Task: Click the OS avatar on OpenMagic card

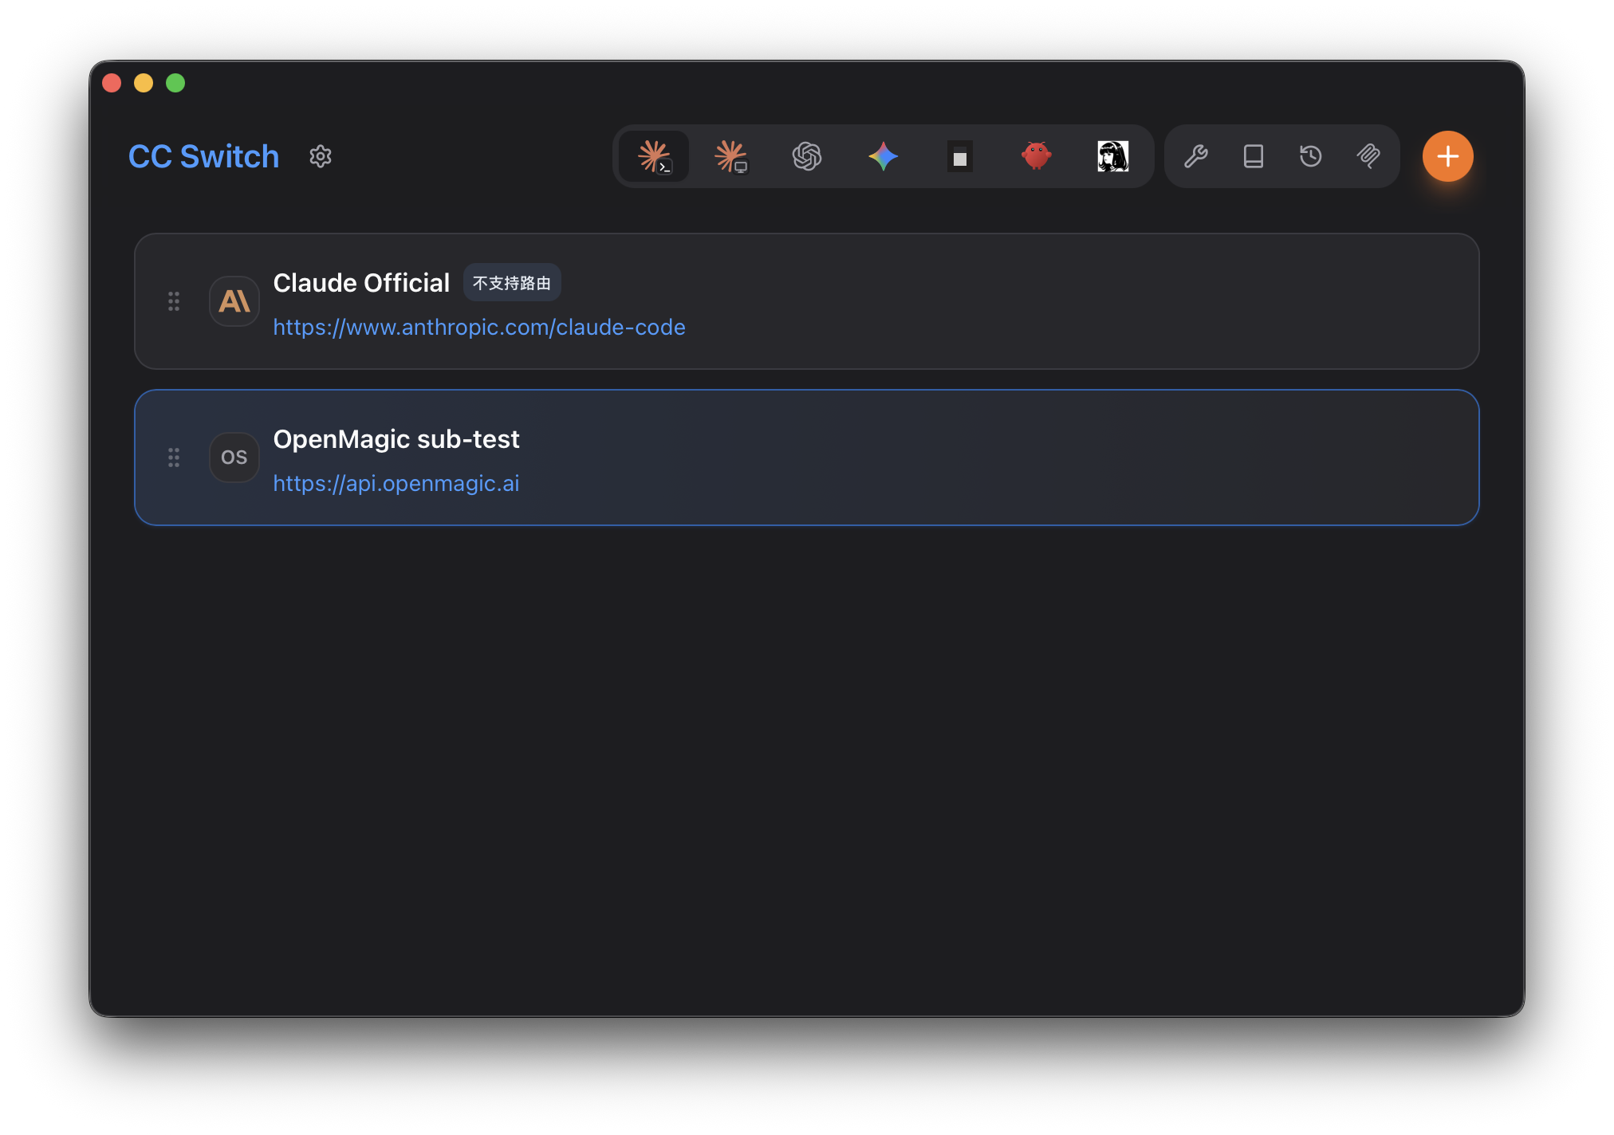Action: pos(234,458)
